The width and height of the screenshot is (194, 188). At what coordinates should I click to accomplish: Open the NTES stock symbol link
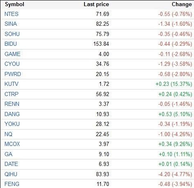click(x=11, y=14)
